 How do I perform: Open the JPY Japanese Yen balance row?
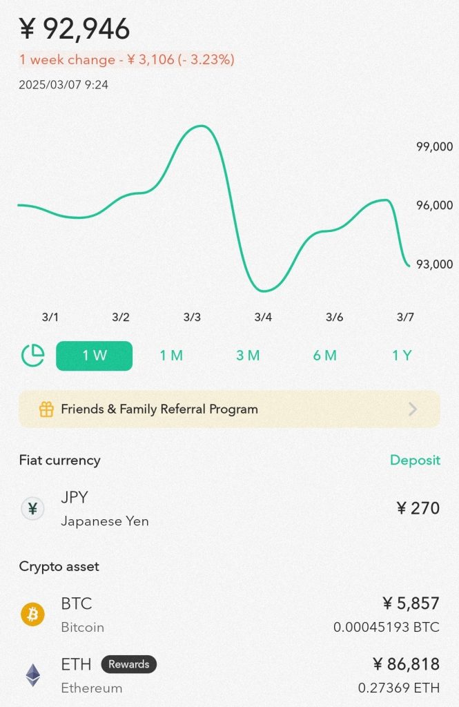click(229, 509)
